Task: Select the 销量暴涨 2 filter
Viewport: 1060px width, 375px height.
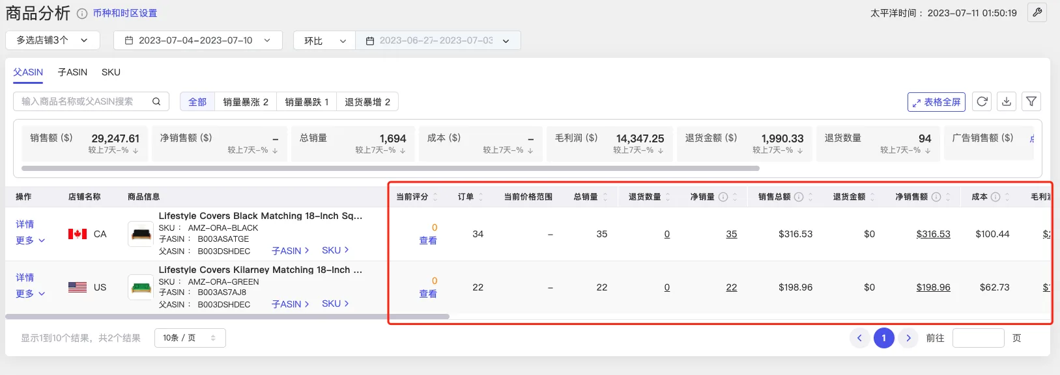Action: click(x=246, y=102)
